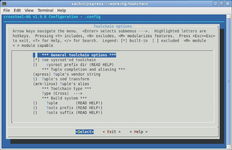232x150 pixels.
Task: Maximize the terminal window
Action: click(x=222, y=3)
